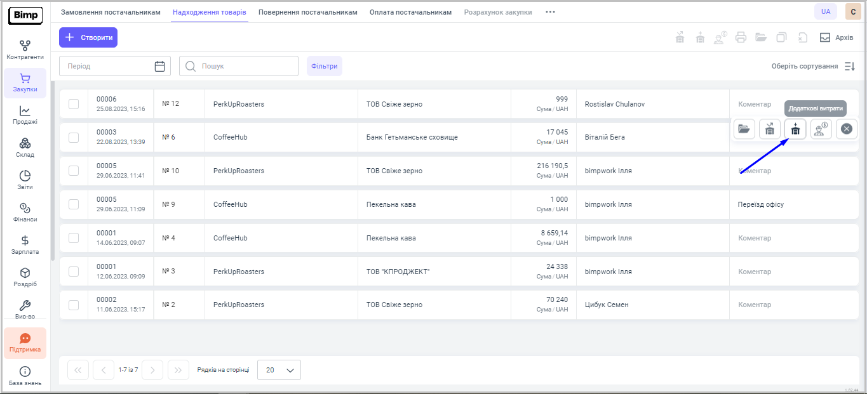Check the row № 2 checkbox
The width and height of the screenshot is (867, 394).
[x=74, y=305]
